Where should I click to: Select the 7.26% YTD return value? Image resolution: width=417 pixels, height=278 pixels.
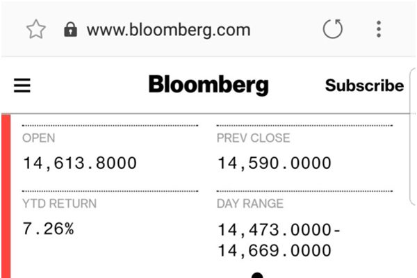[x=49, y=229]
